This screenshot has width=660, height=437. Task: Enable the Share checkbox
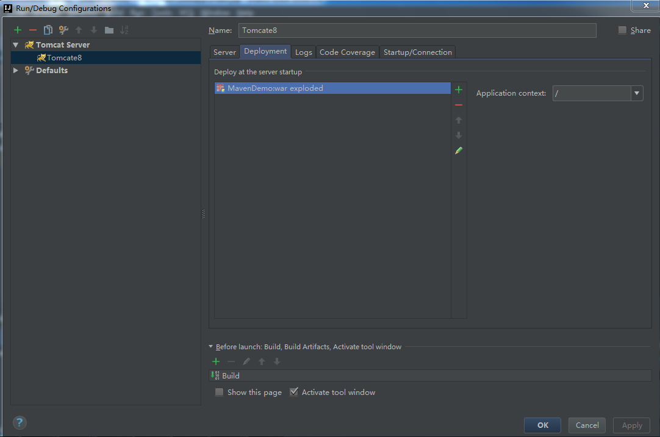pos(622,30)
